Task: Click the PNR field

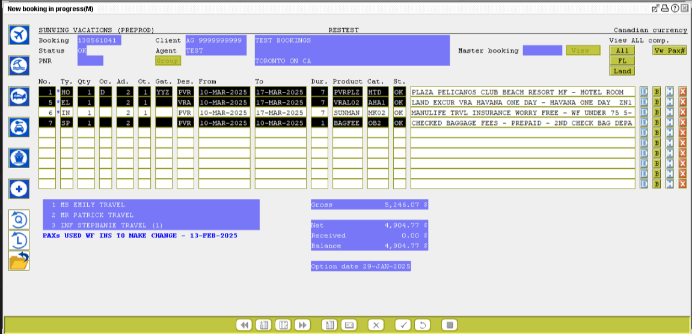Action: click(x=90, y=61)
